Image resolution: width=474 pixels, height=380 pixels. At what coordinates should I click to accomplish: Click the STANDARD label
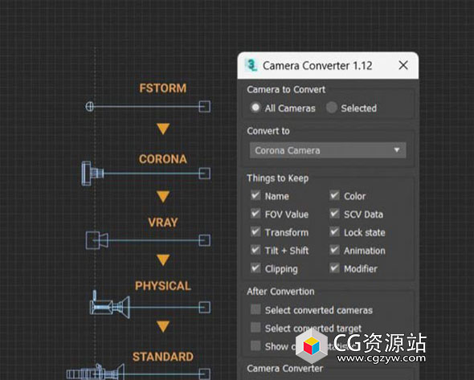(x=163, y=357)
